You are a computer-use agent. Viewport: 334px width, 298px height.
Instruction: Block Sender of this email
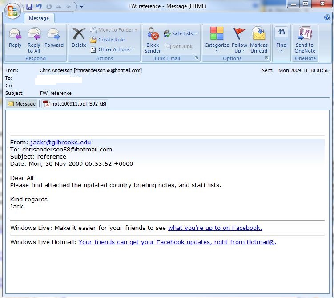tap(153, 40)
